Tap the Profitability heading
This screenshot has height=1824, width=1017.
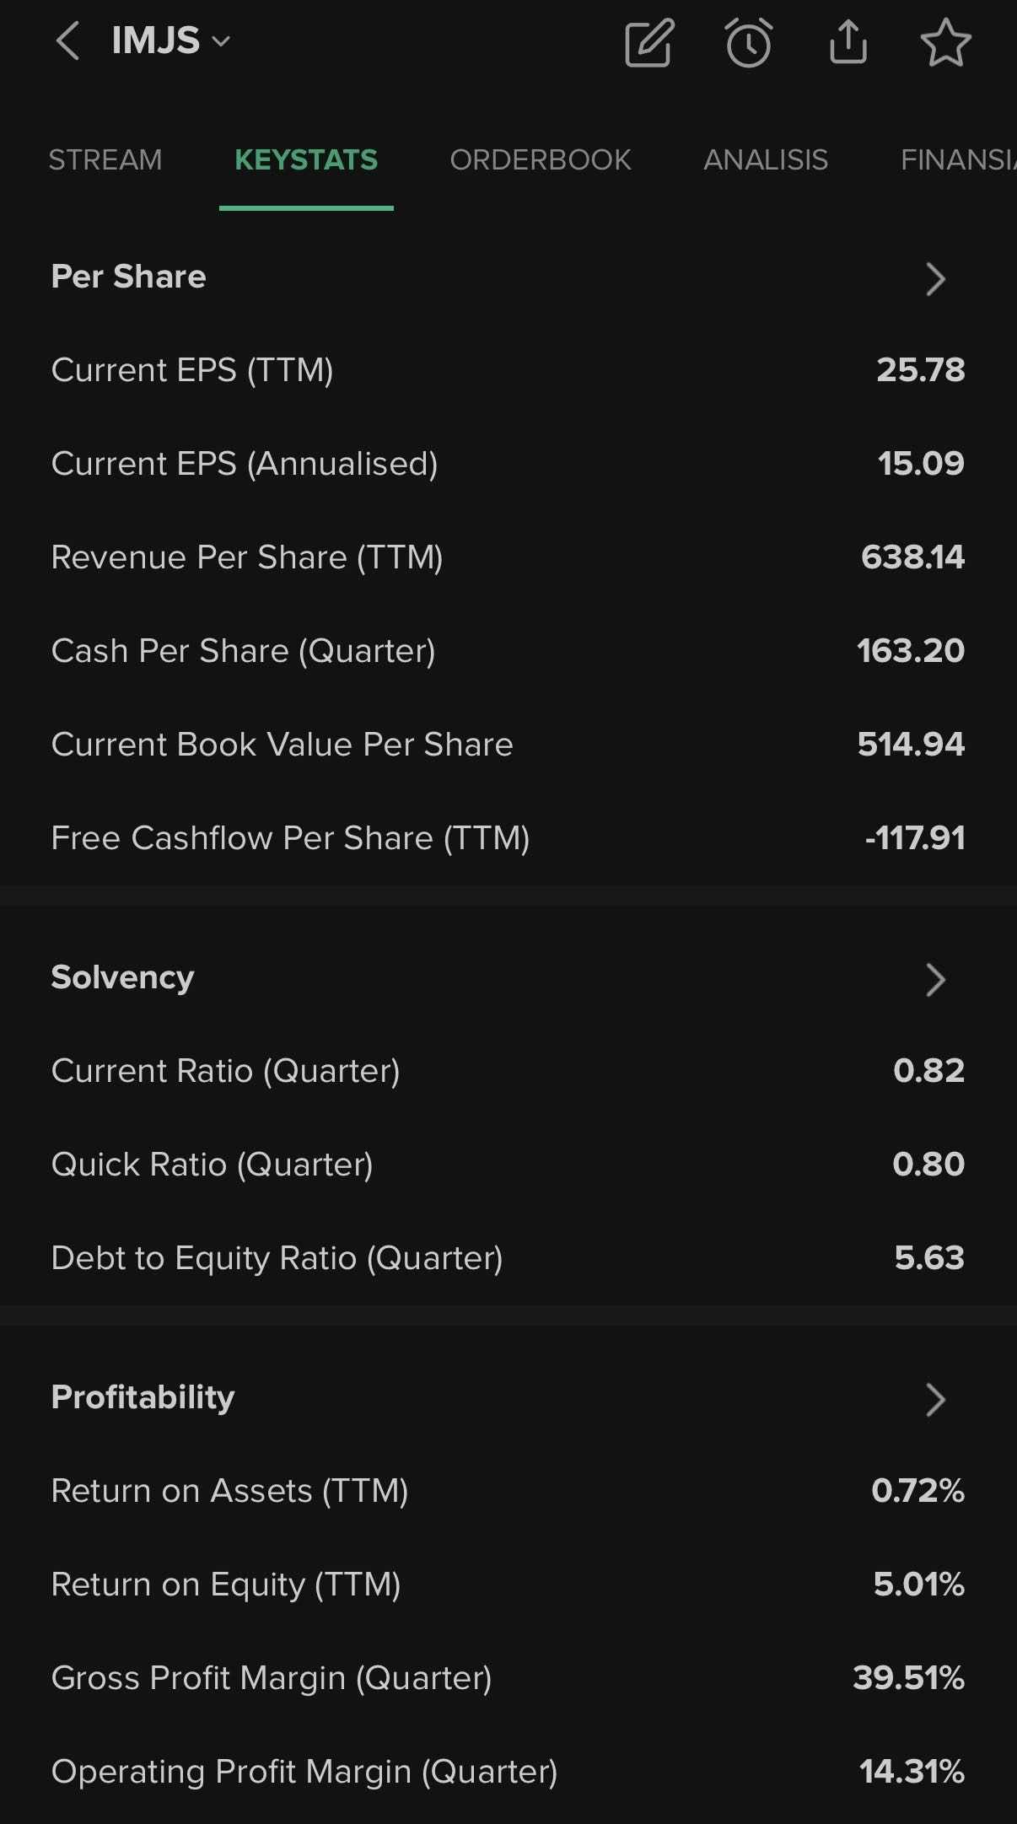point(143,1396)
